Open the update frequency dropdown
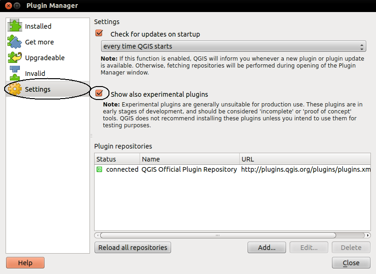The width and height of the screenshot is (376, 274). 233,46
